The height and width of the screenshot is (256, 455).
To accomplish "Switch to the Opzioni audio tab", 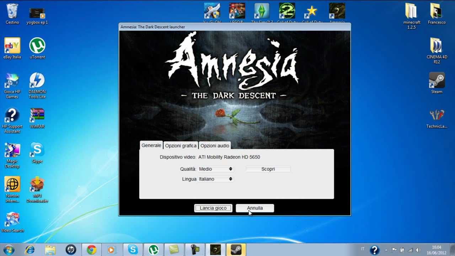I will pyautogui.click(x=215, y=145).
